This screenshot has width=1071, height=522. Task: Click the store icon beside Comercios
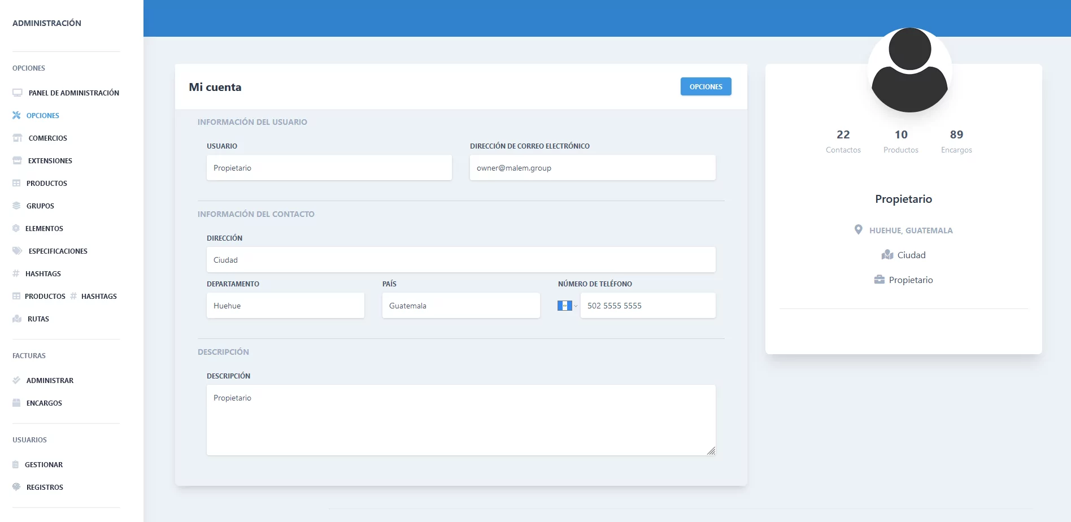[18, 138]
